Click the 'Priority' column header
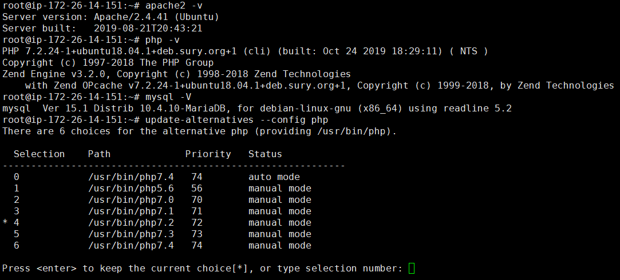 [x=208, y=154]
